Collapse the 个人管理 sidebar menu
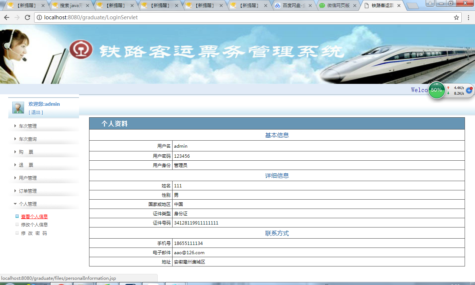The width and height of the screenshot is (475, 285). point(27,204)
